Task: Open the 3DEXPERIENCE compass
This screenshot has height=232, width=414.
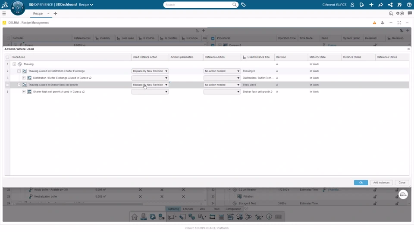Action: point(18,8)
